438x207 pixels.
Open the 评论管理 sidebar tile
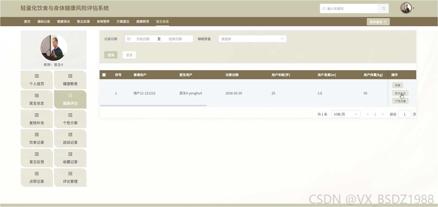pos(70,178)
